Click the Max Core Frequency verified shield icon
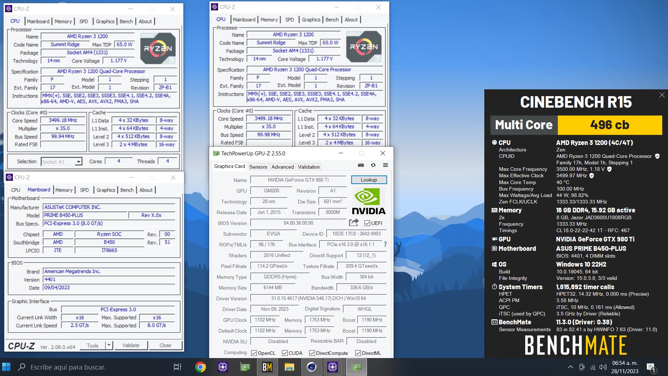The width and height of the screenshot is (668, 376). (609, 169)
